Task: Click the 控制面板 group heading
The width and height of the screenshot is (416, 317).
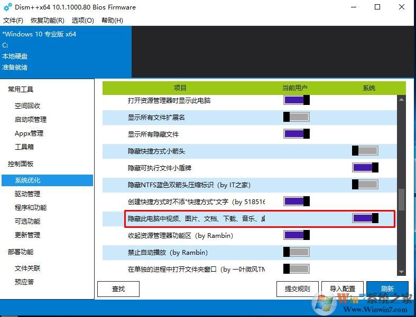Action: (x=21, y=164)
